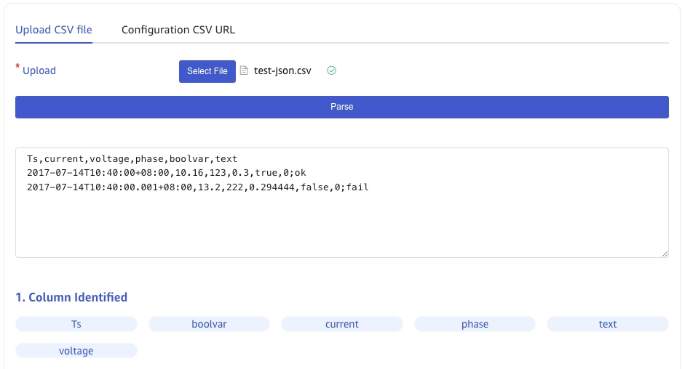Select the voltage column chip
Image resolution: width=682 pixels, height=369 pixels.
pos(76,351)
